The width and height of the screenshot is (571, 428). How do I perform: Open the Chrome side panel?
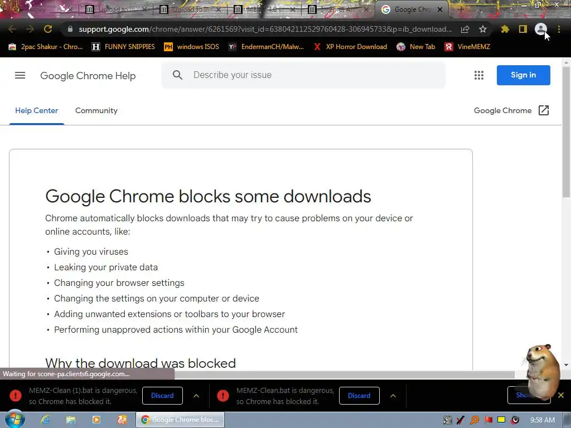tap(523, 29)
